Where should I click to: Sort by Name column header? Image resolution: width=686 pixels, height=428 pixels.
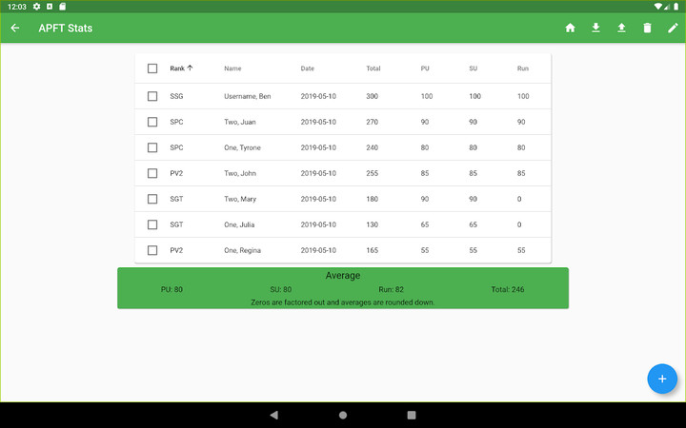pyautogui.click(x=232, y=68)
